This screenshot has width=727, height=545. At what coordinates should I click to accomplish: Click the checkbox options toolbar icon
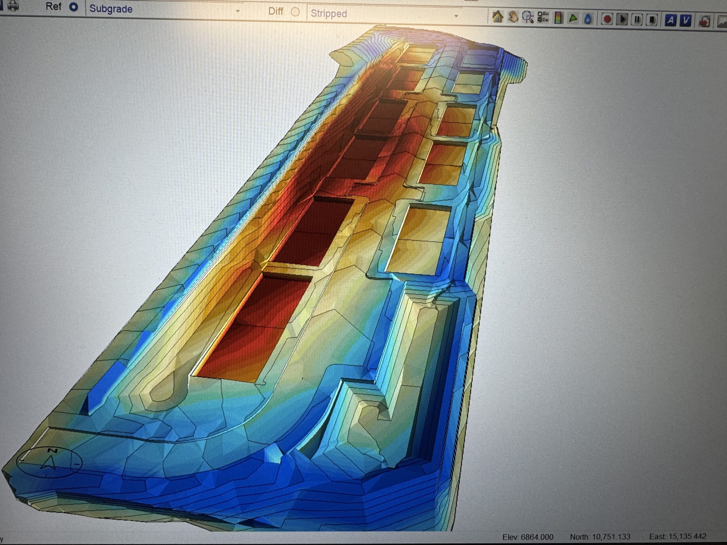(543, 17)
